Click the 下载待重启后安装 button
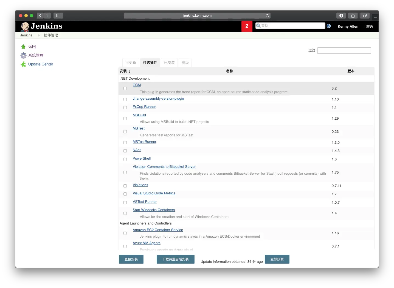 (x=176, y=259)
